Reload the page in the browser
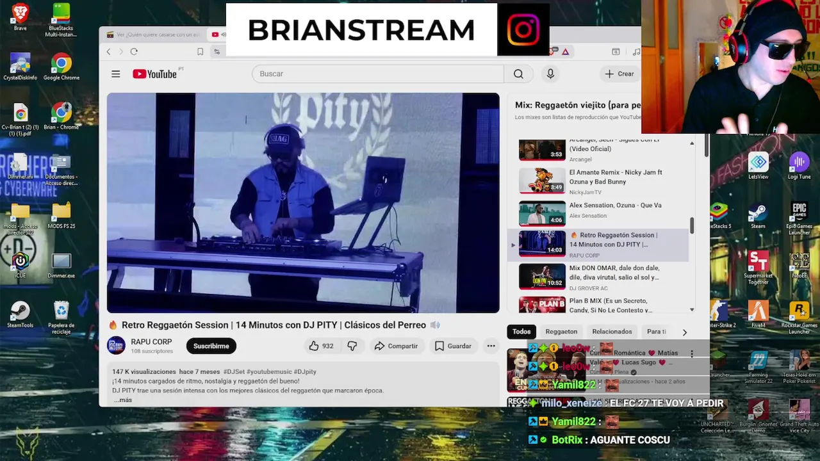This screenshot has width=820, height=461. point(134,51)
